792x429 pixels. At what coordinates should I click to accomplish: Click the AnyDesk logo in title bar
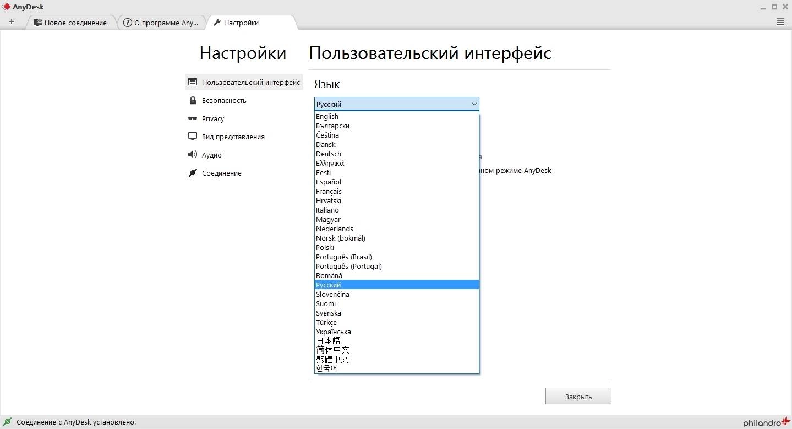click(x=7, y=7)
